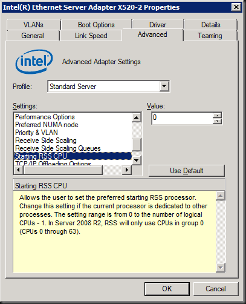Increase Value with spinner up arrow
This screenshot has width=246, height=304.
[x=217, y=116]
